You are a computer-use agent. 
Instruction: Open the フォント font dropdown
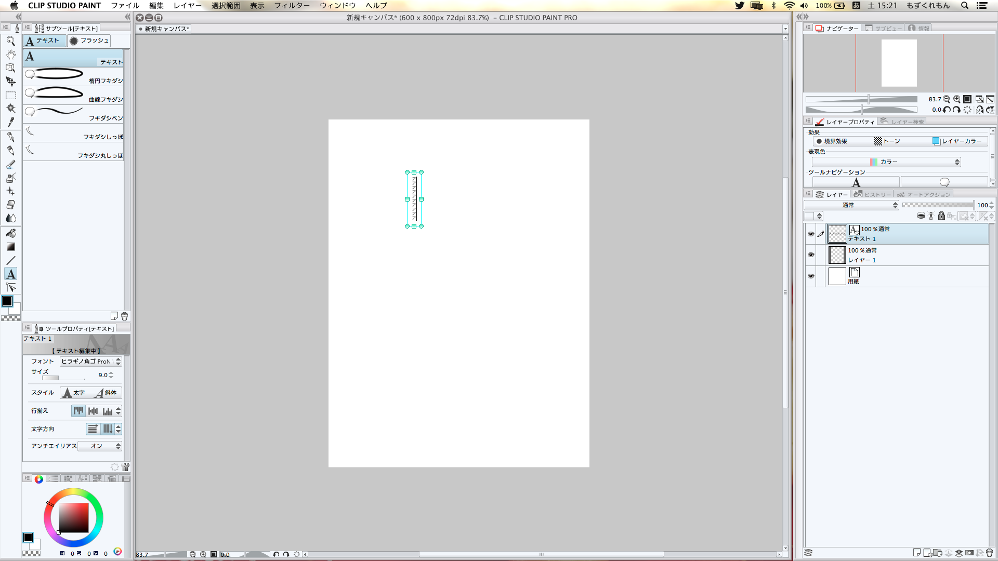(x=90, y=362)
